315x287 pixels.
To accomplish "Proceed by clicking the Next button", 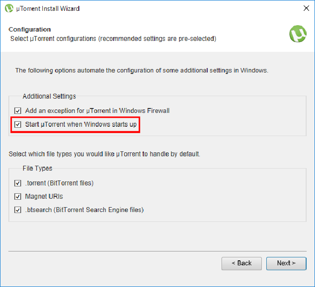I will pyautogui.click(x=286, y=263).
